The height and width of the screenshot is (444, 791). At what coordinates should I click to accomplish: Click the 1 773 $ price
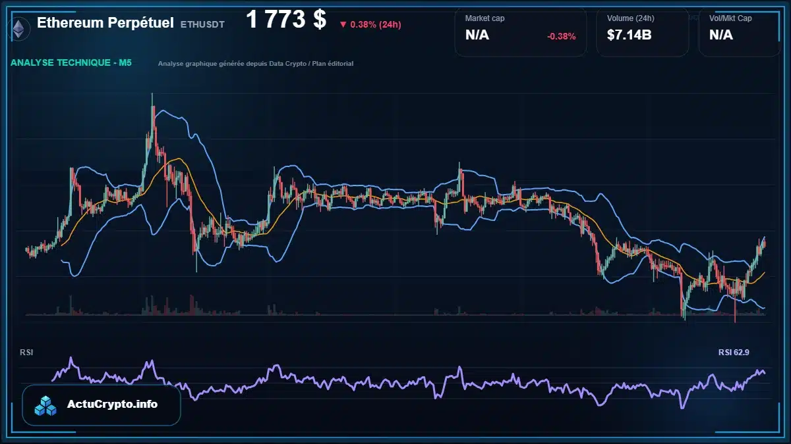point(286,20)
